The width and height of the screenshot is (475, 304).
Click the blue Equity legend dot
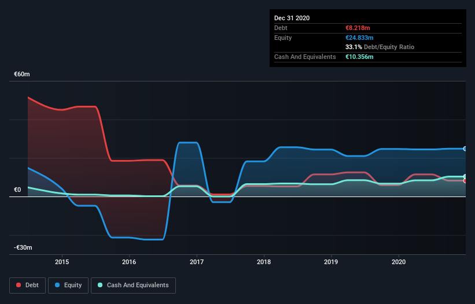pos(57,285)
